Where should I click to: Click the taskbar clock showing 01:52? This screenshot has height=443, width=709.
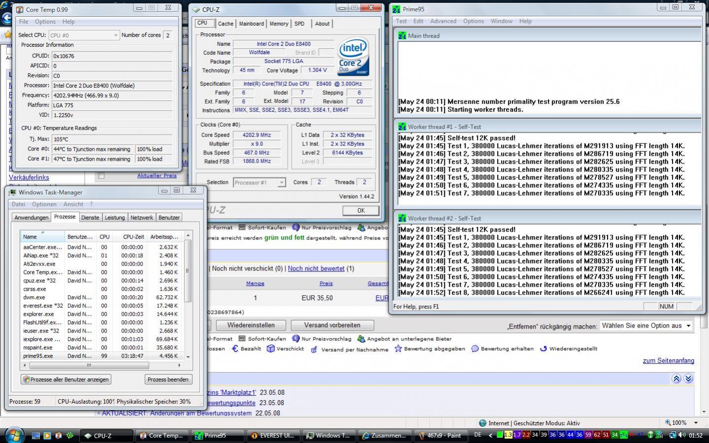coord(695,435)
